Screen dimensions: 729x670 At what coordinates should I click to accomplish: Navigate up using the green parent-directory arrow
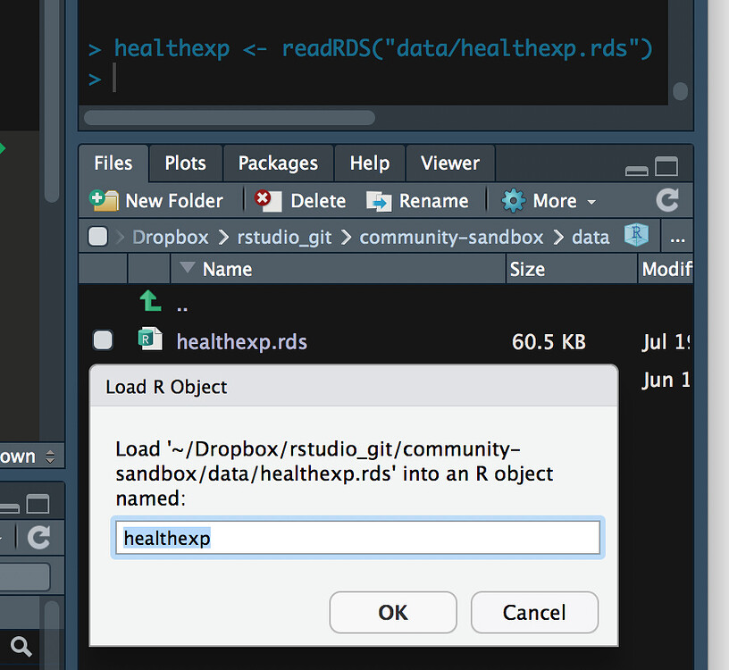(149, 301)
